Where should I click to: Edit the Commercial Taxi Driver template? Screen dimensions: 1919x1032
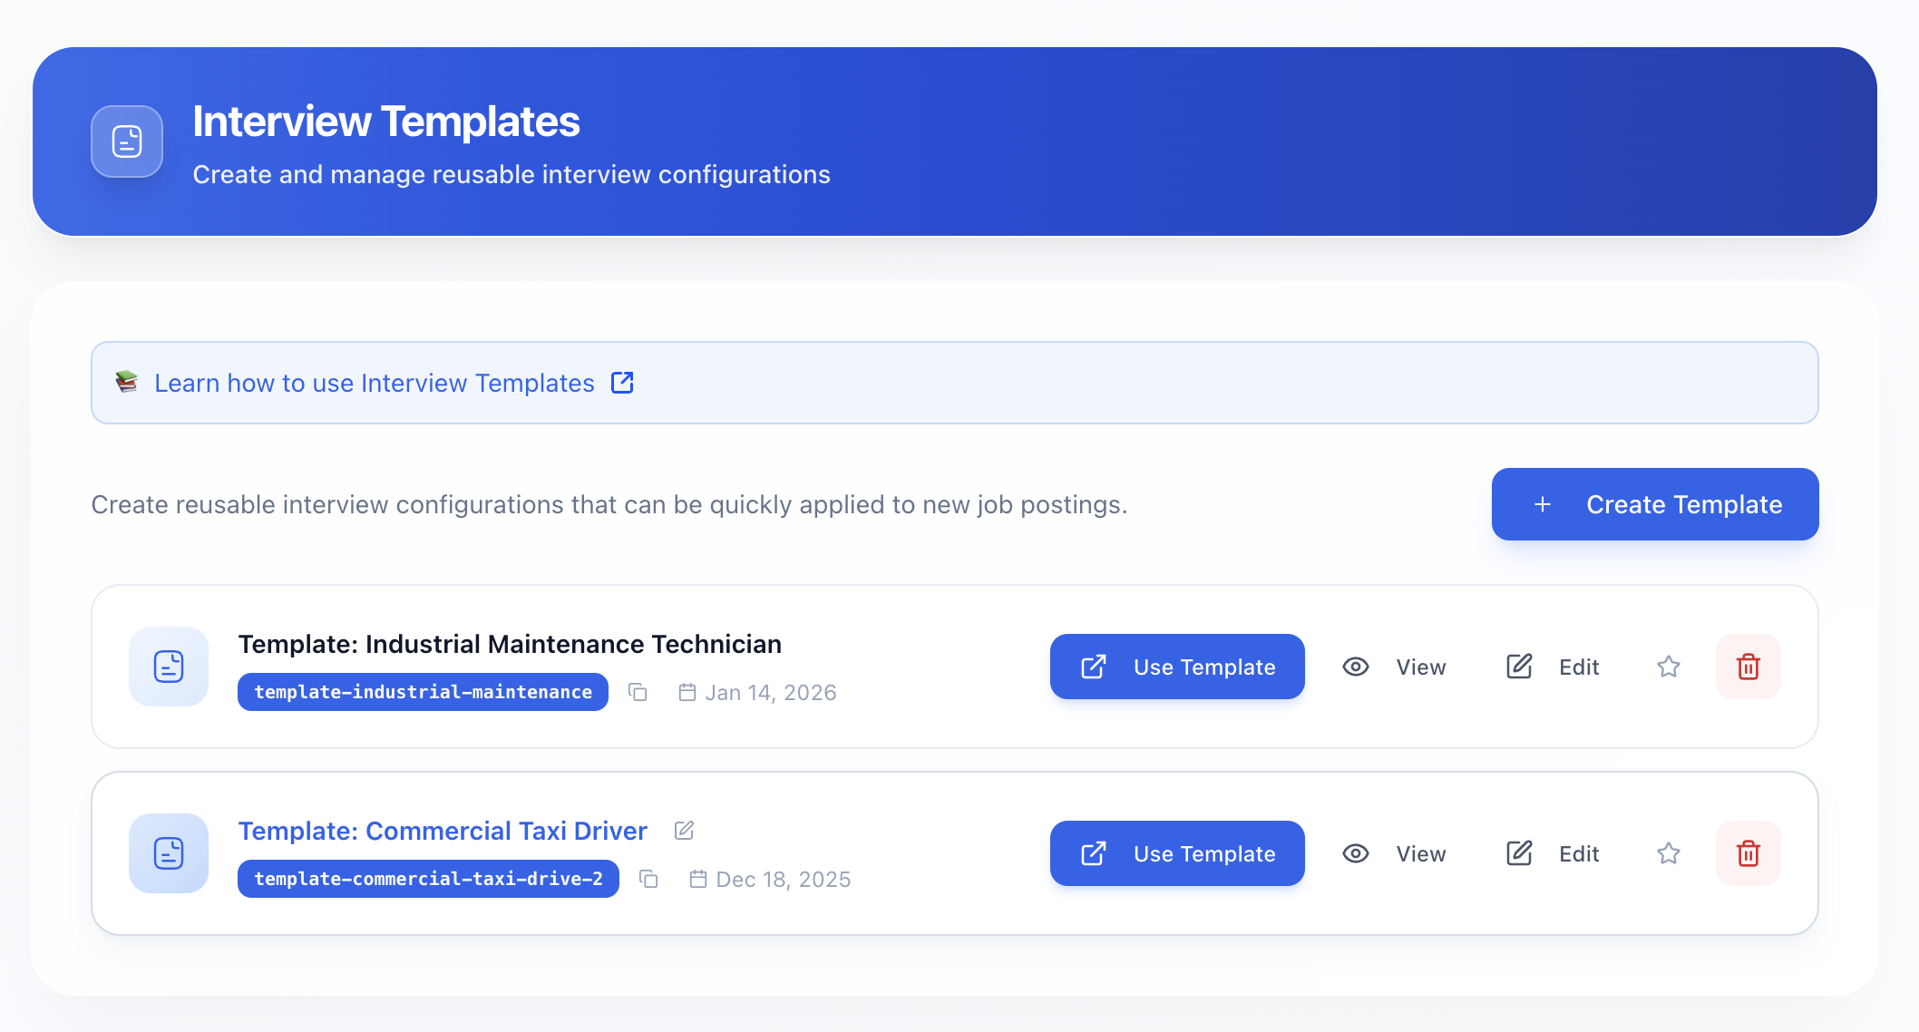(1553, 853)
